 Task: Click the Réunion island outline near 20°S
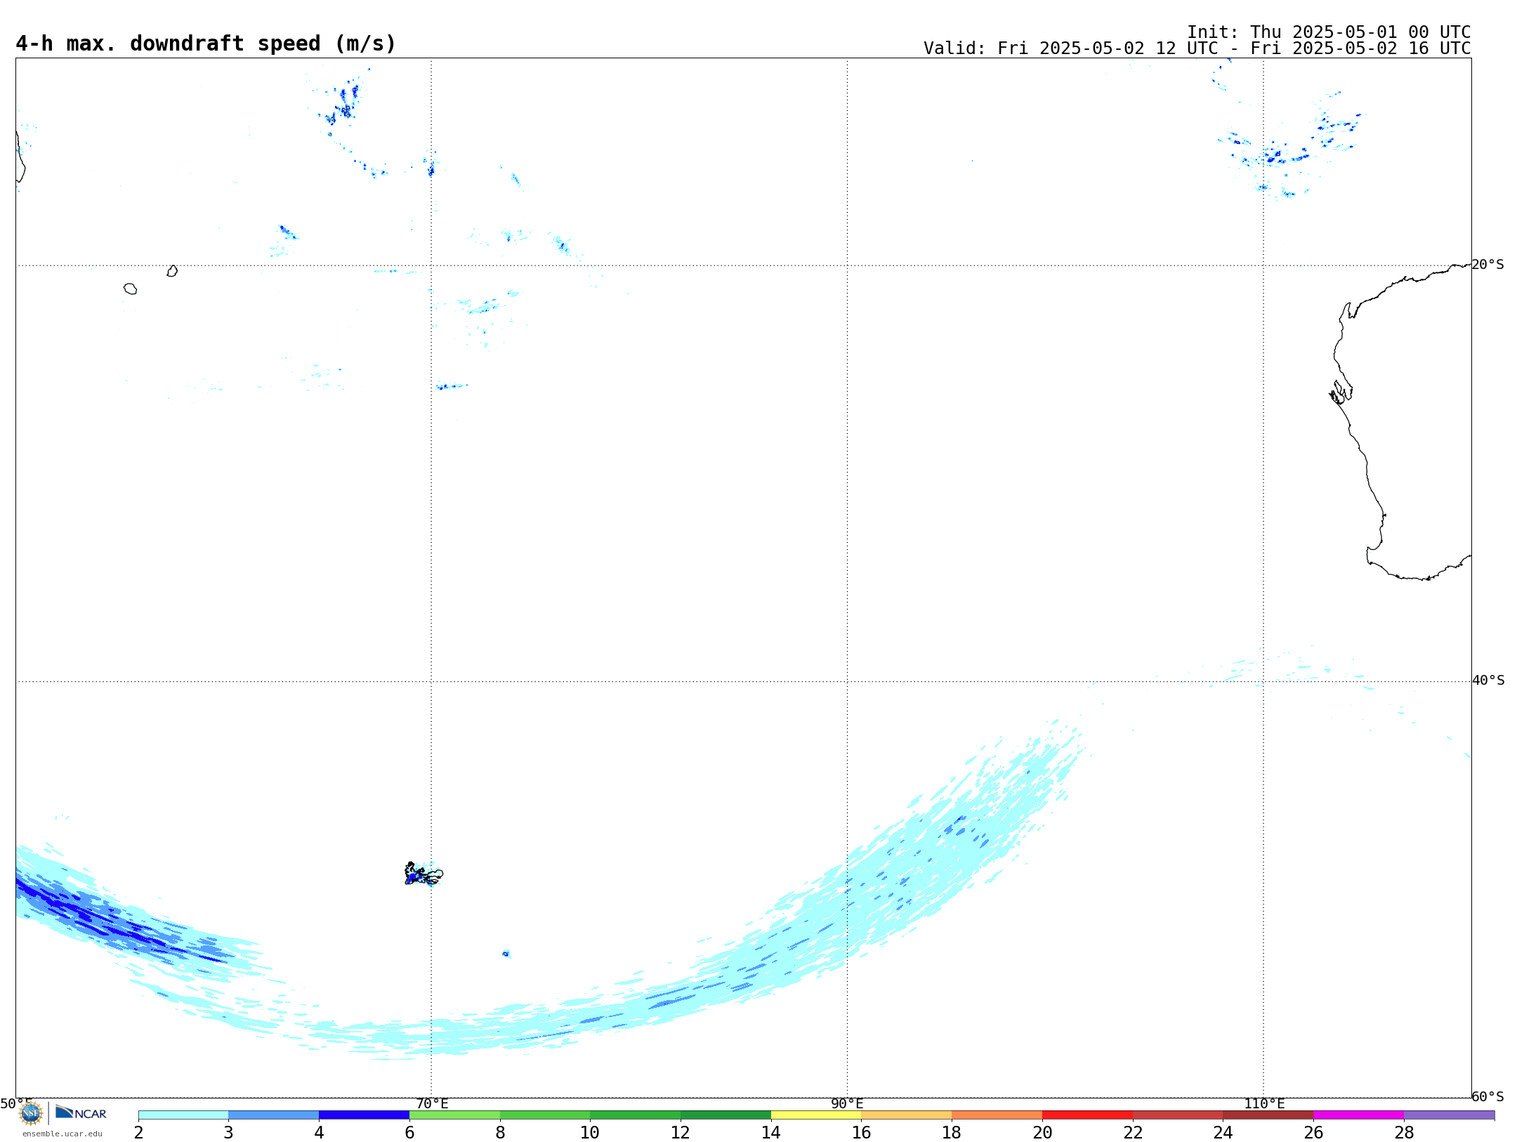131,289
